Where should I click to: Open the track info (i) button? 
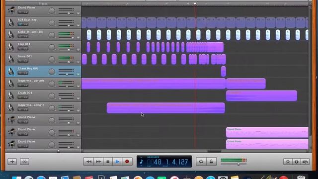tap(297, 162)
